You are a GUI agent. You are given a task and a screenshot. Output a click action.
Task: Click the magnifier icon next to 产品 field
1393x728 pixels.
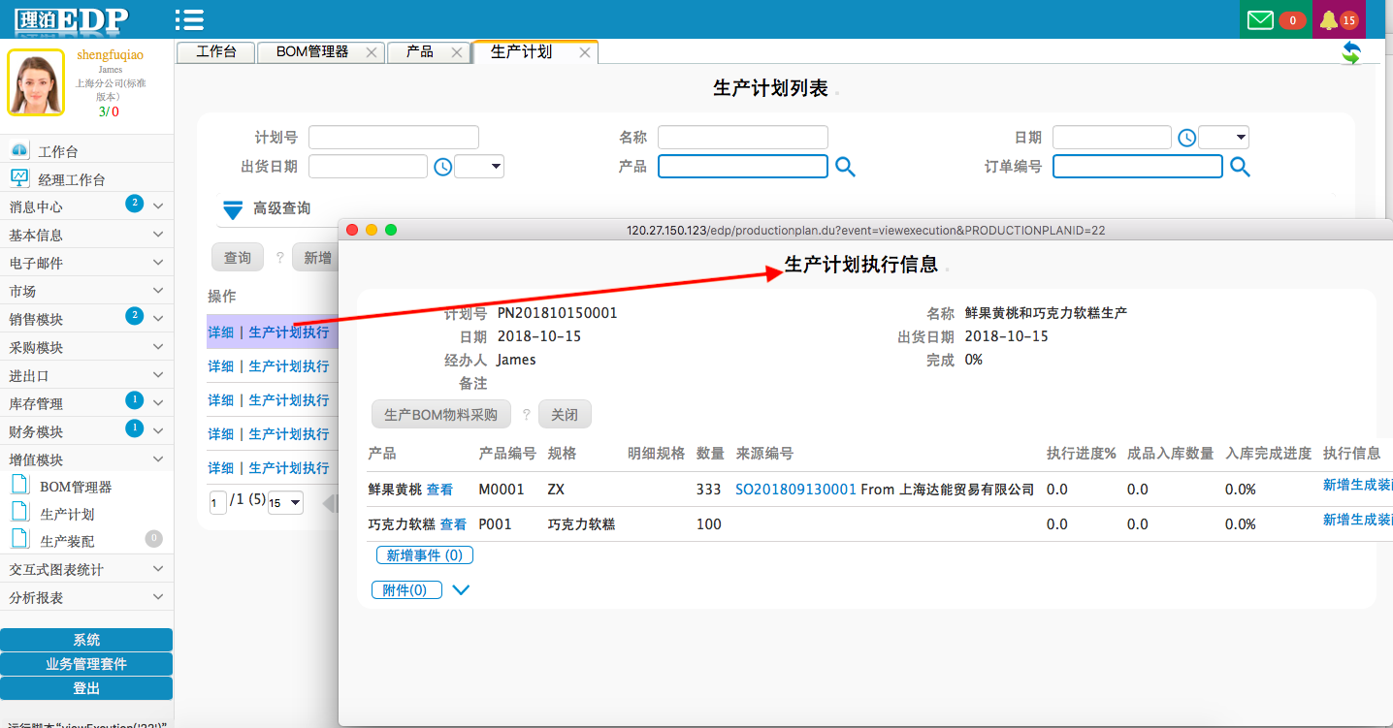click(845, 167)
